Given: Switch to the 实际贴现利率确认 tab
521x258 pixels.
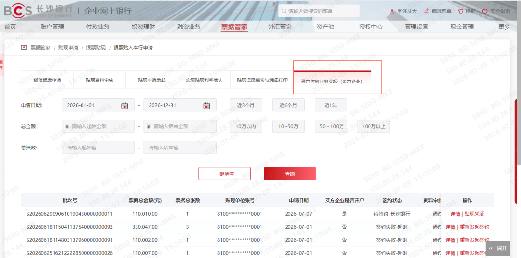Looking at the screenshot, I should point(204,80).
